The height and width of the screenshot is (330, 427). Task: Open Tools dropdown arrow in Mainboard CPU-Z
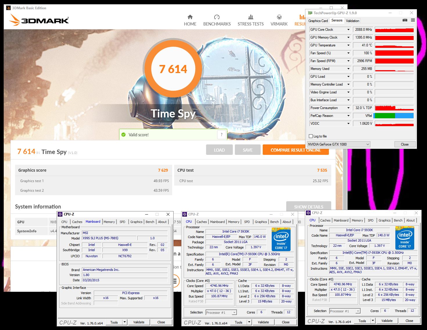125,322
